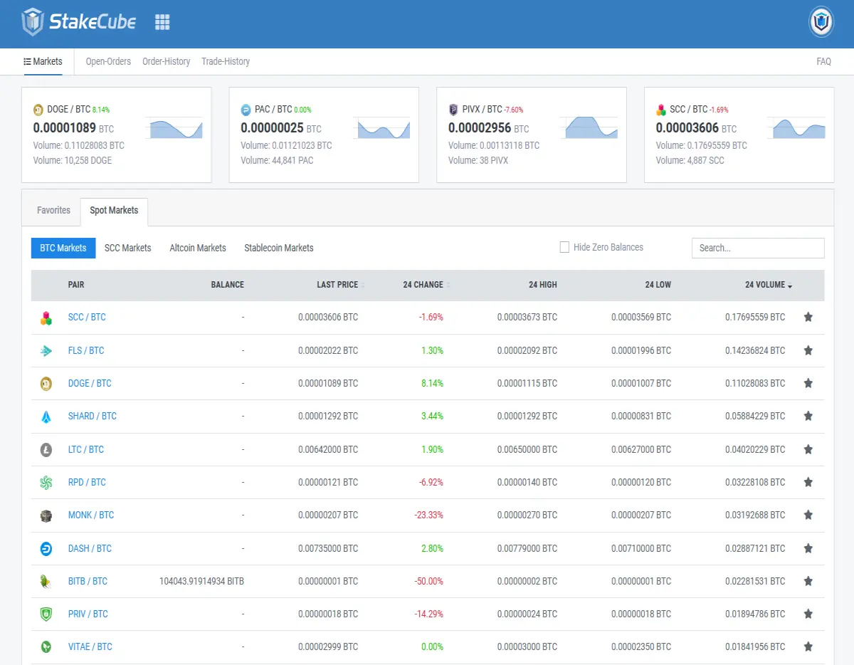Go to Order-History tab
The width and height of the screenshot is (854, 665).
point(166,62)
